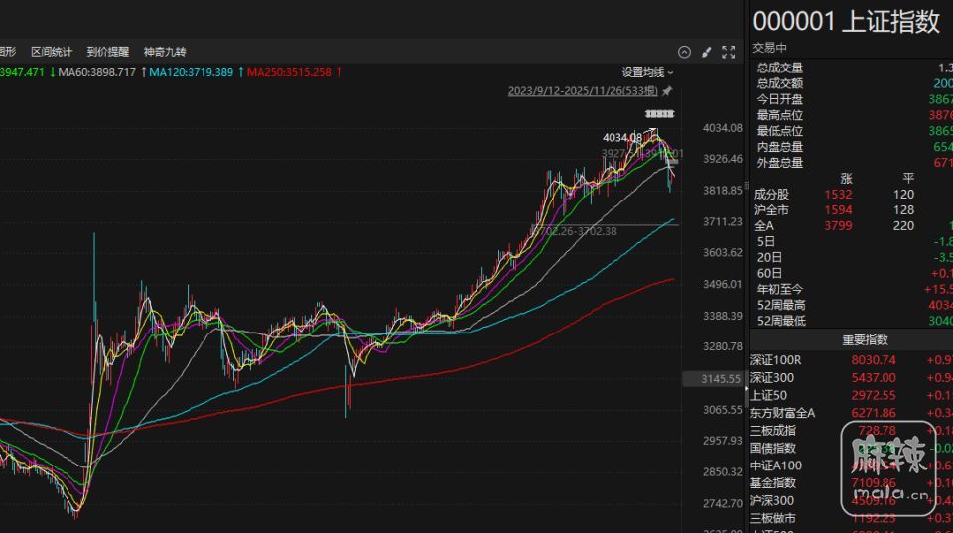Screen dimensions: 953x533
Task: Open 东方财富全A index row
Action: [x=782, y=413]
